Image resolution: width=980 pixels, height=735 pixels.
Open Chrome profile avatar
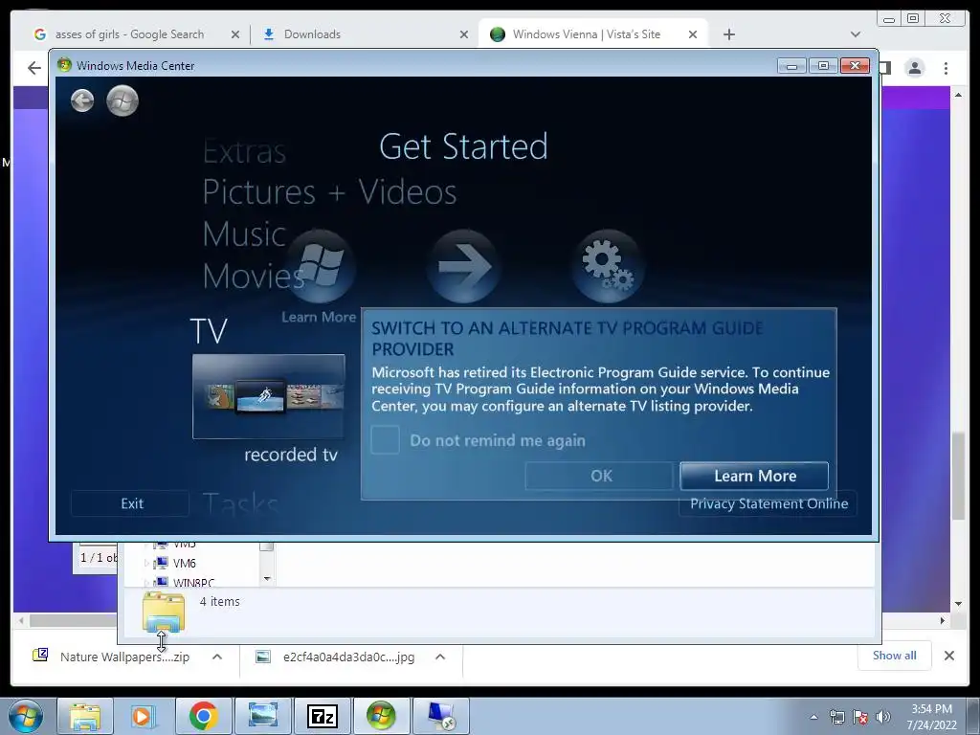(x=914, y=68)
